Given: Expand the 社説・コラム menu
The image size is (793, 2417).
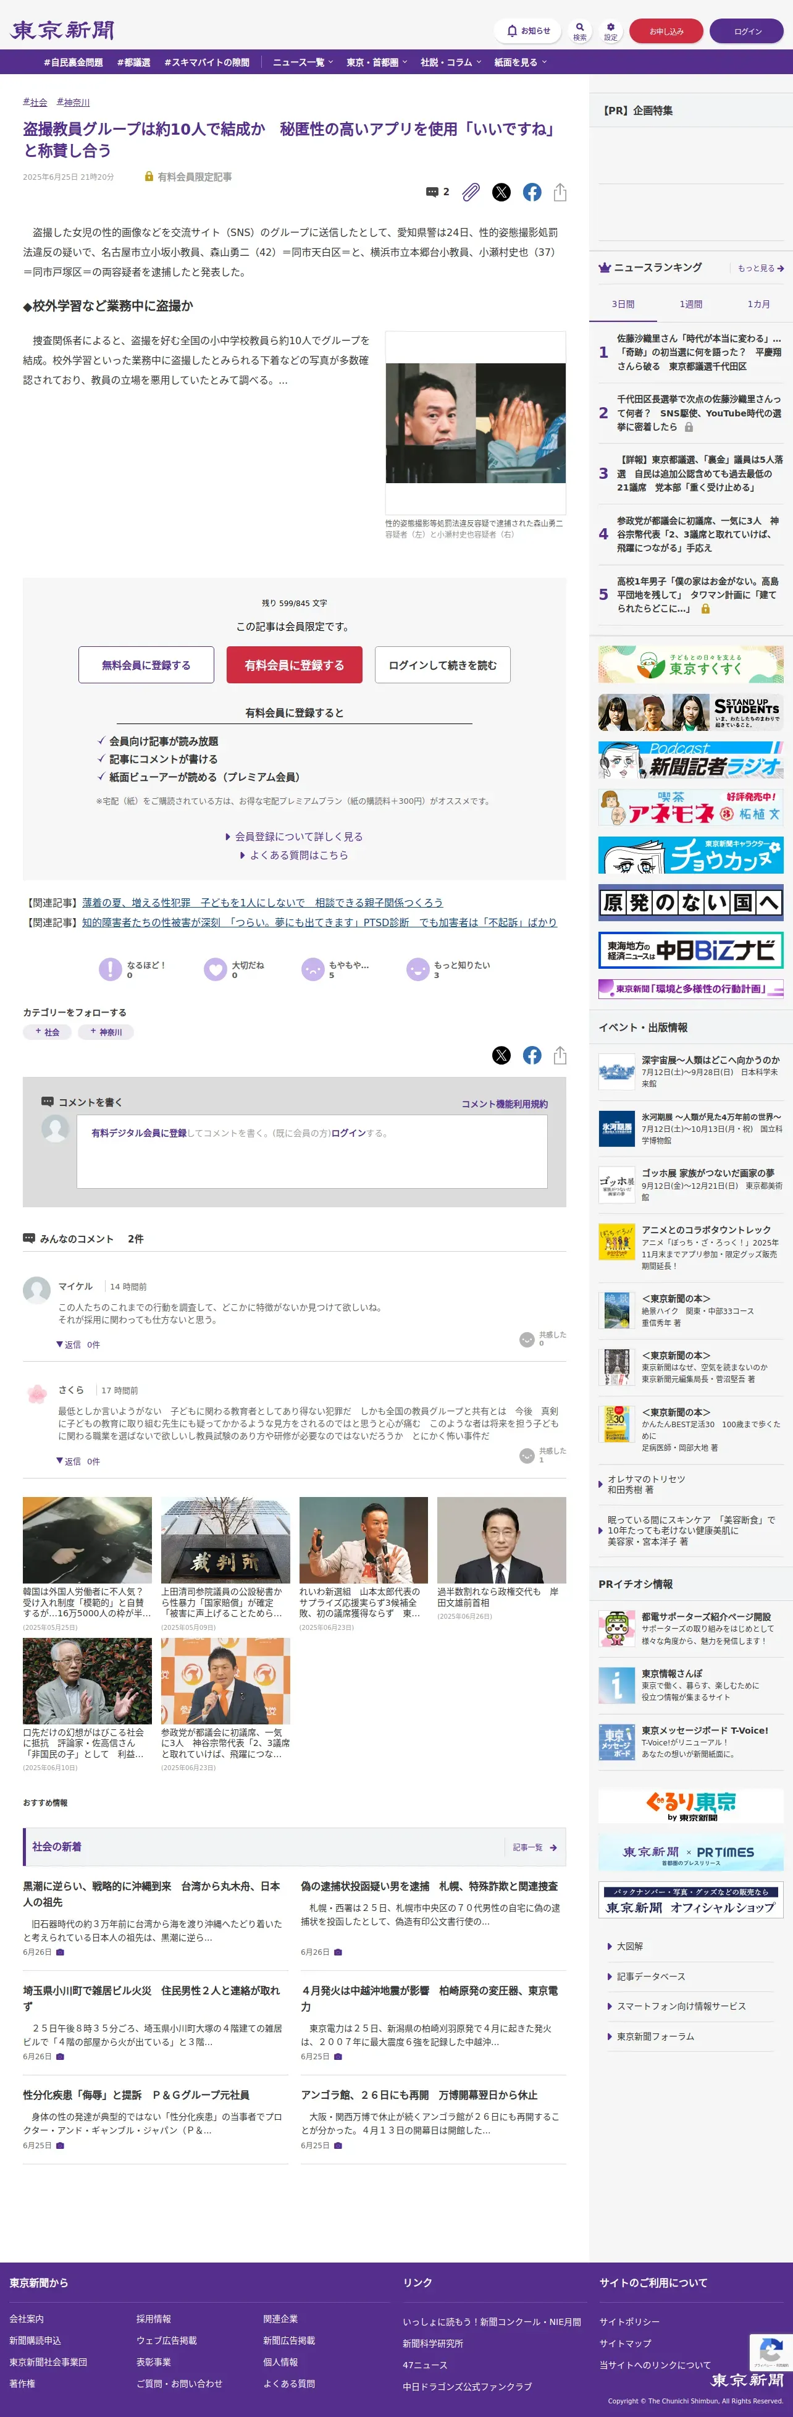Looking at the screenshot, I should click(x=450, y=62).
